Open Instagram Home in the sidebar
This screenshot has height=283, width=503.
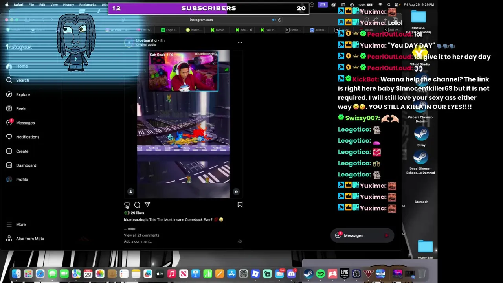coord(17,66)
